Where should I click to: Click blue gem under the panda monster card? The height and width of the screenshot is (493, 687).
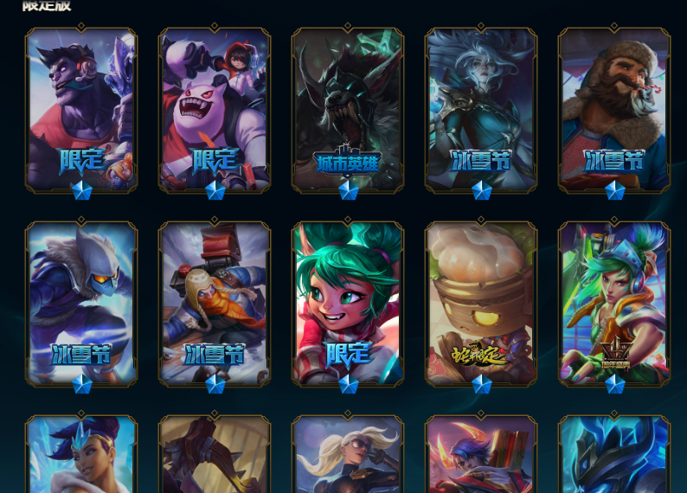(215, 190)
